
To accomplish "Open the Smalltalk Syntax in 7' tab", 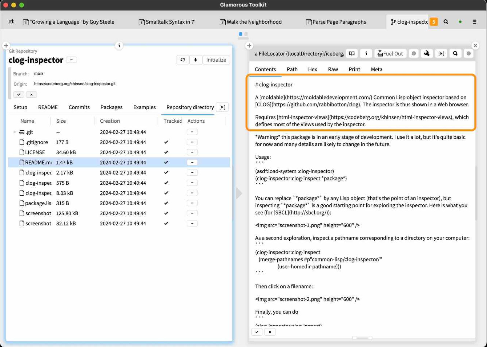I will [x=167, y=22].
